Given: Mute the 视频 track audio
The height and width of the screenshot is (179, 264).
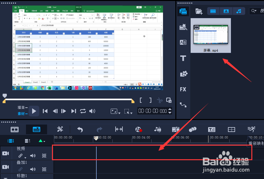Looking at the screenshot, I should tap(33, 156).
